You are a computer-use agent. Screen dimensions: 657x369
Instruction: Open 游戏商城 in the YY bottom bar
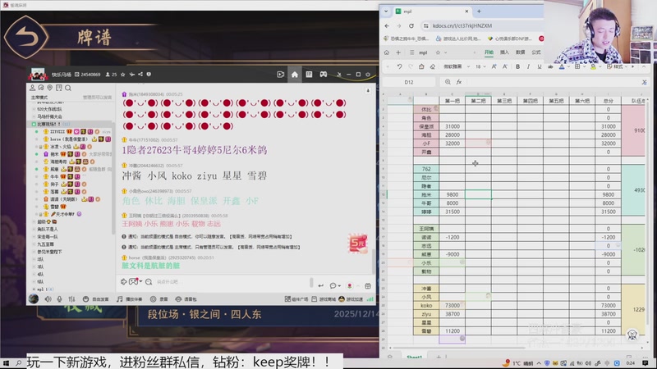tap(324, 299)
